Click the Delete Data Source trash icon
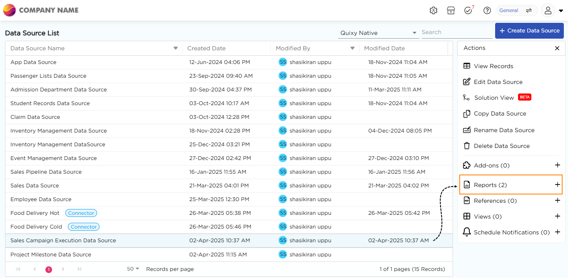Screen dimensions: 568x278 467,146
